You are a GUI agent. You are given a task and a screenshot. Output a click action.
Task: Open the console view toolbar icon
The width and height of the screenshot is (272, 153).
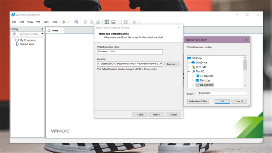pyautogui.click(x=135, y=22)
